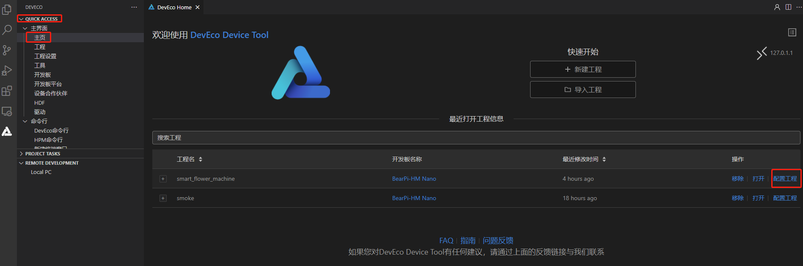Open the Explorer activity bar icon

pos(7,9)
